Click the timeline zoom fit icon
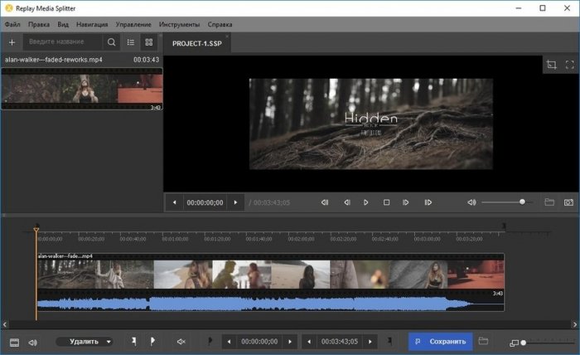The image size is (580, 355). pyautogui.click(x=514, y=343)
